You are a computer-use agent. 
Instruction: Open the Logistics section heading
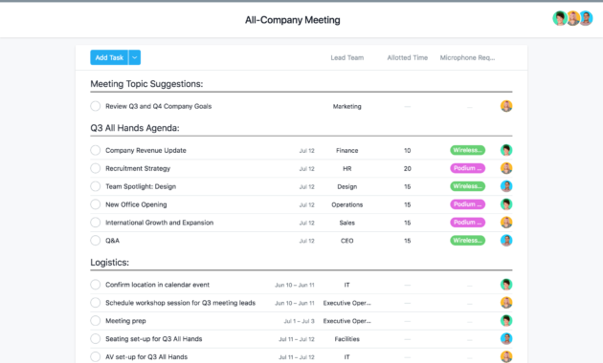(x=110, y=263)
